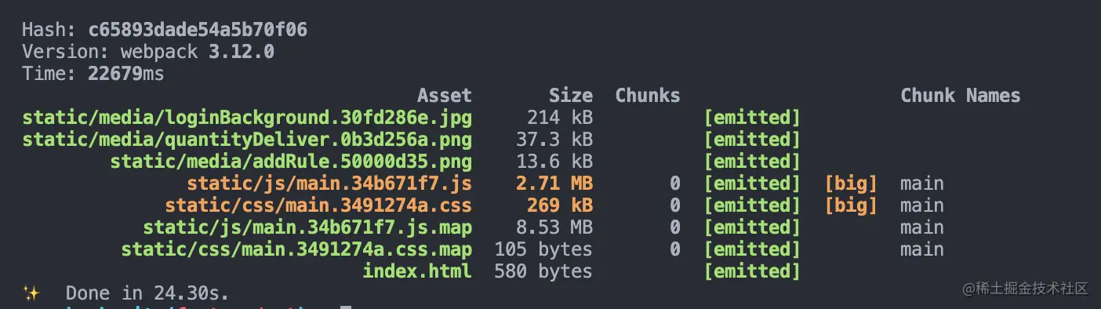Click the sparkles emoji before Done
Screen dimensions: 1101x309
point(31,293)
